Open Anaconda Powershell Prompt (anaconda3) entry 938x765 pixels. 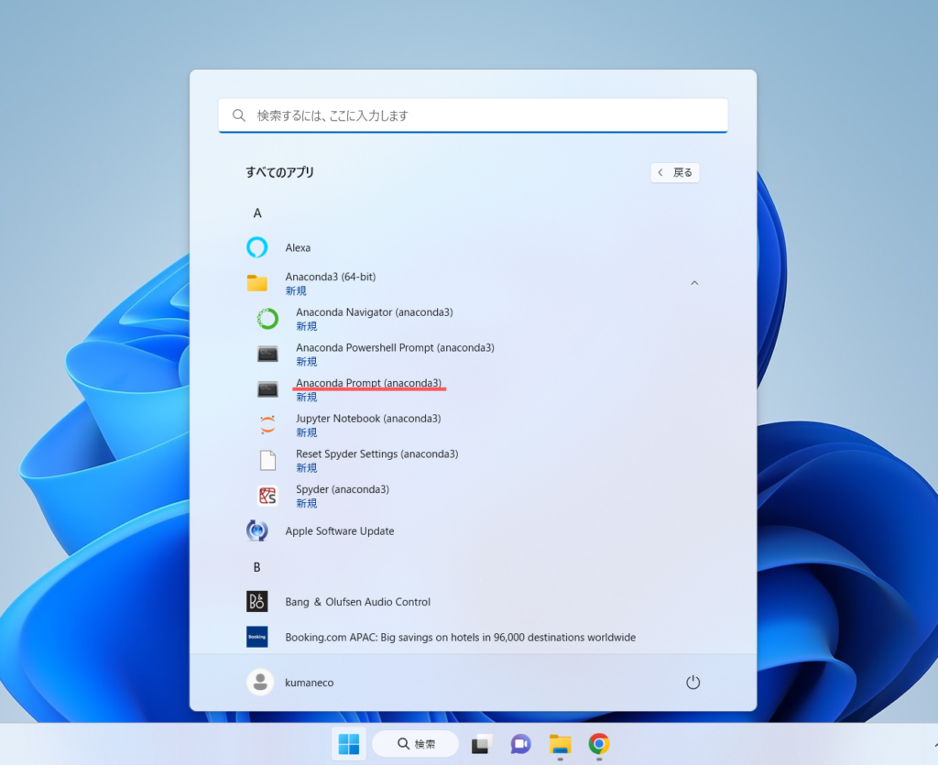[x=395, y=347]
